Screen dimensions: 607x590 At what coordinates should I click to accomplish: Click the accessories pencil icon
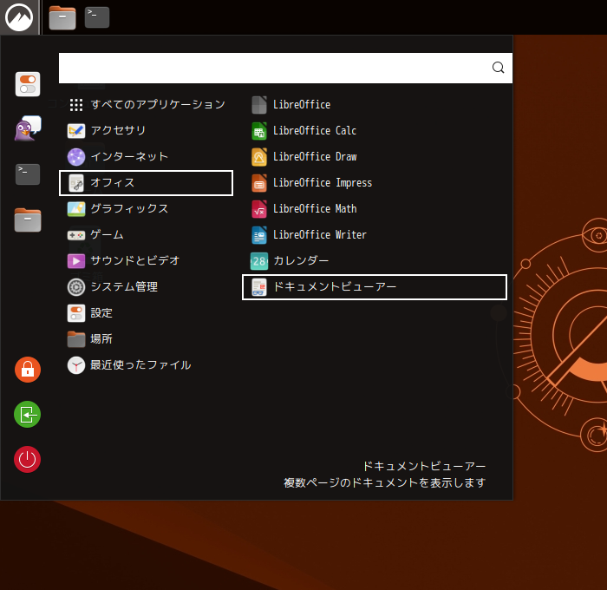(76, 131)
